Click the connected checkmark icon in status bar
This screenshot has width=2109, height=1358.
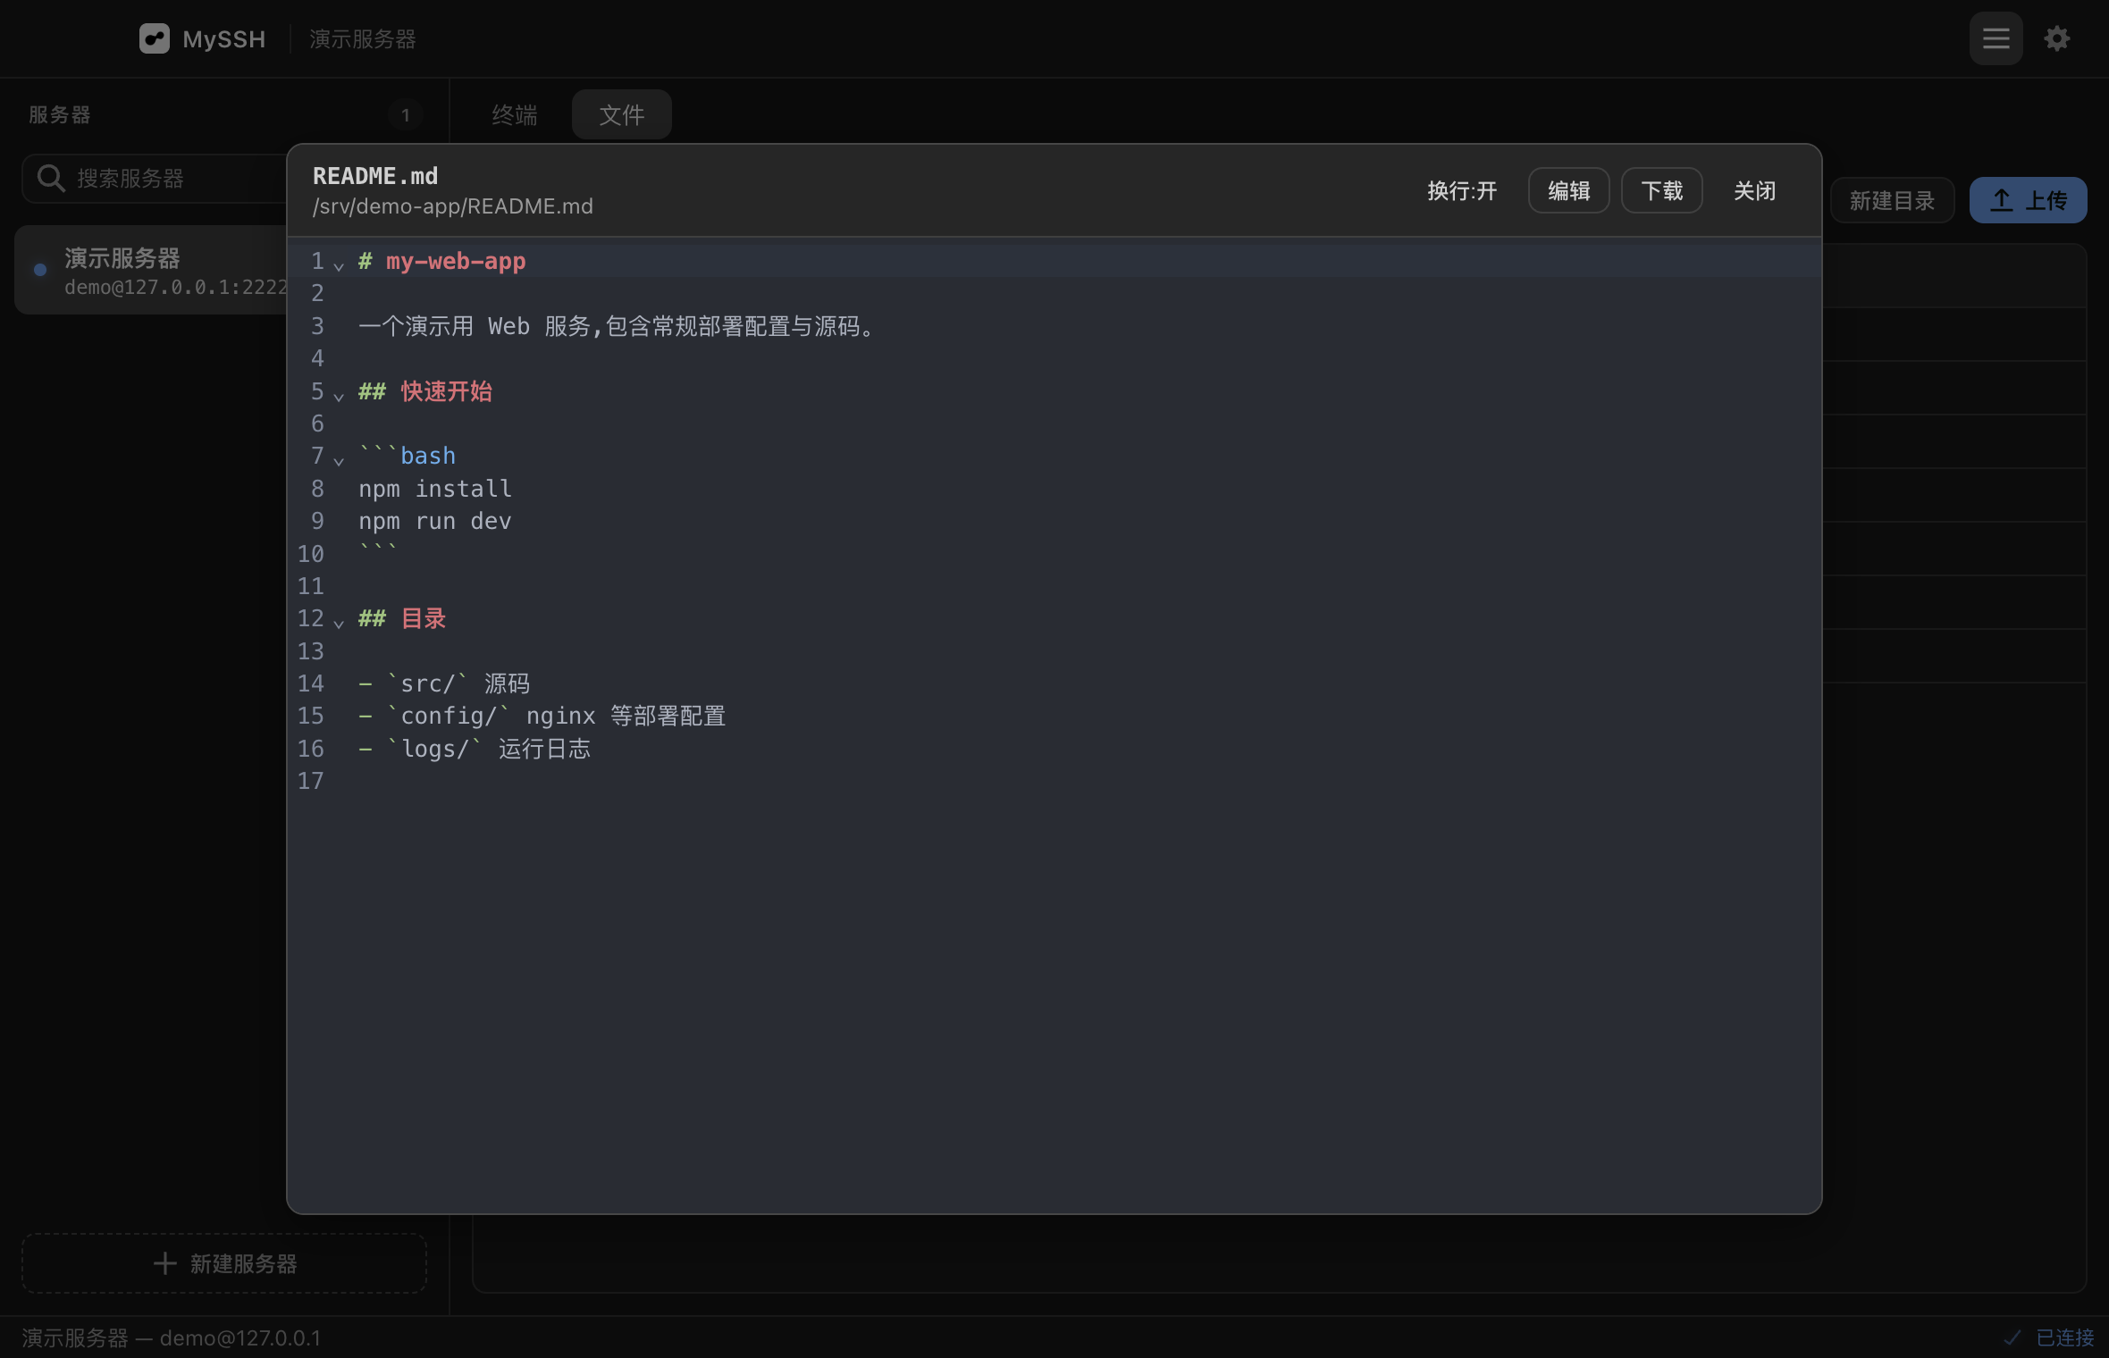(2012, 1337)
